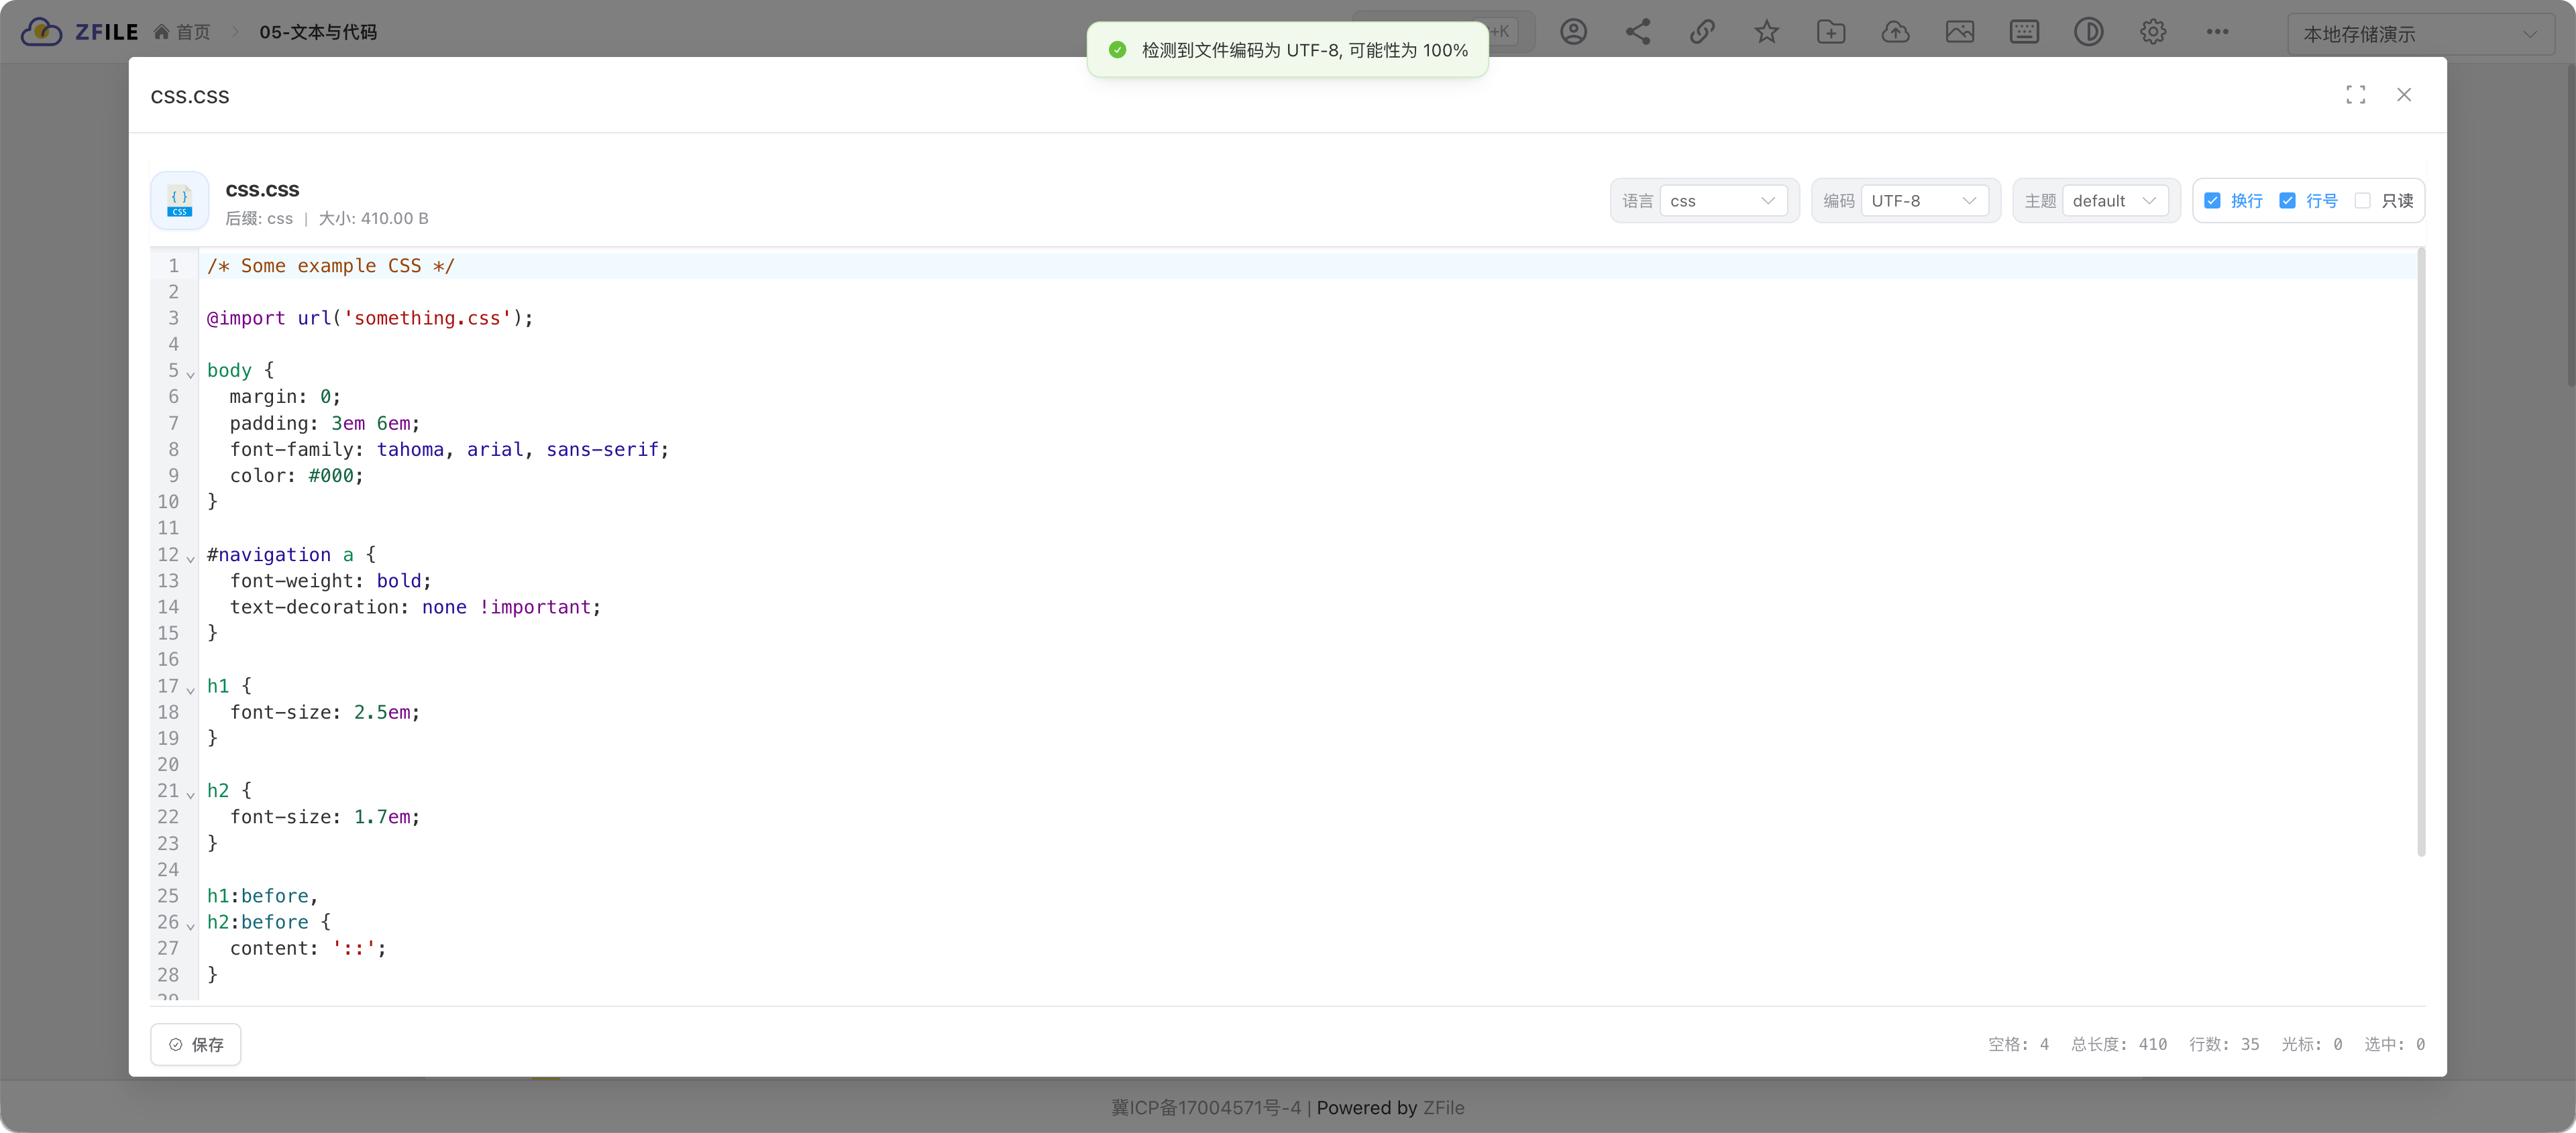Click the new folder icon
The width and height of the screenshot is (2576, 1133).
pos(1831,32)
